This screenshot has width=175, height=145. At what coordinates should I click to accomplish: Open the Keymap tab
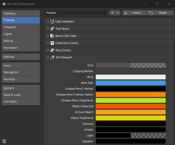coord(21,79)
